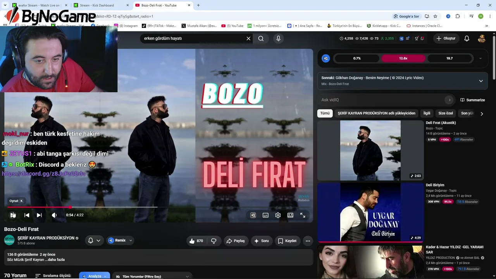This screenshot has width=496, height=279.
Task: Open the subscription notification bell dropdown
Action: click(94, 241)
